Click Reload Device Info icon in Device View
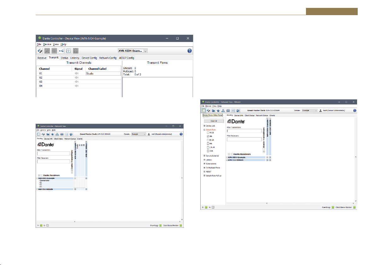376x265 pixels. [x=40, y=51]
